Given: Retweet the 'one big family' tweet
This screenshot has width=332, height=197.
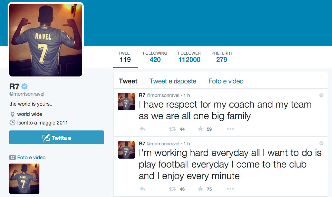Looking at the screenshot, I should click(x=172, y=129).
